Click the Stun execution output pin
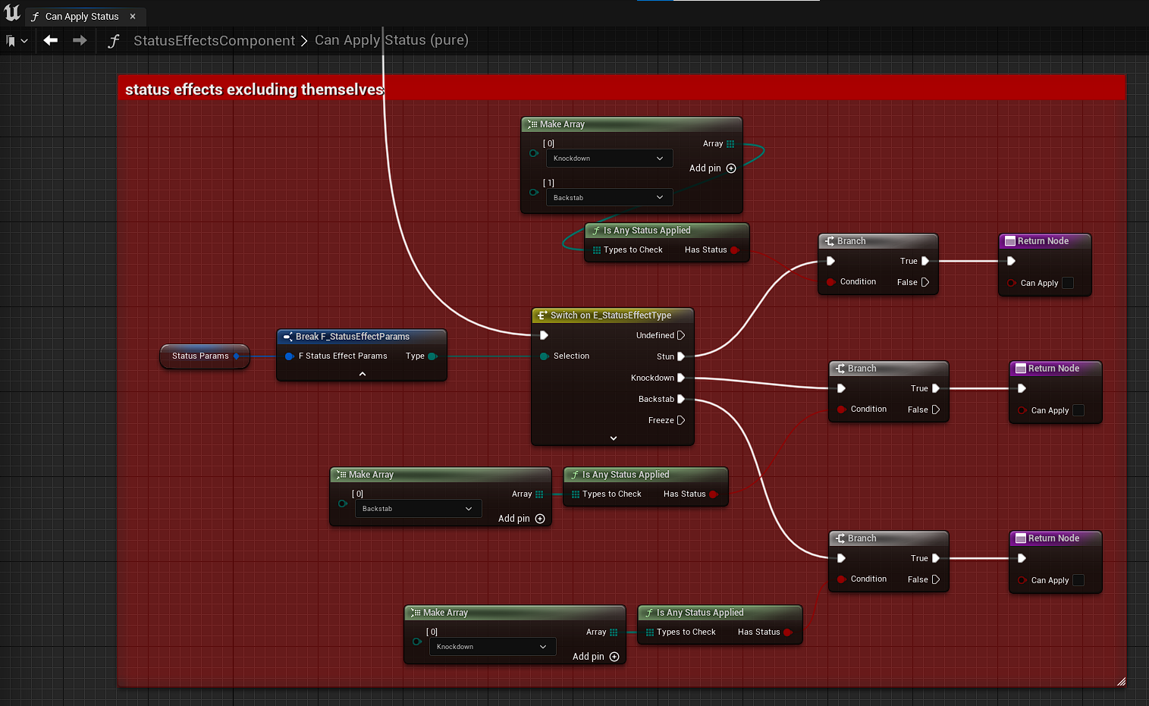Viewport: 1149px width, 706px height. (680, 356)
